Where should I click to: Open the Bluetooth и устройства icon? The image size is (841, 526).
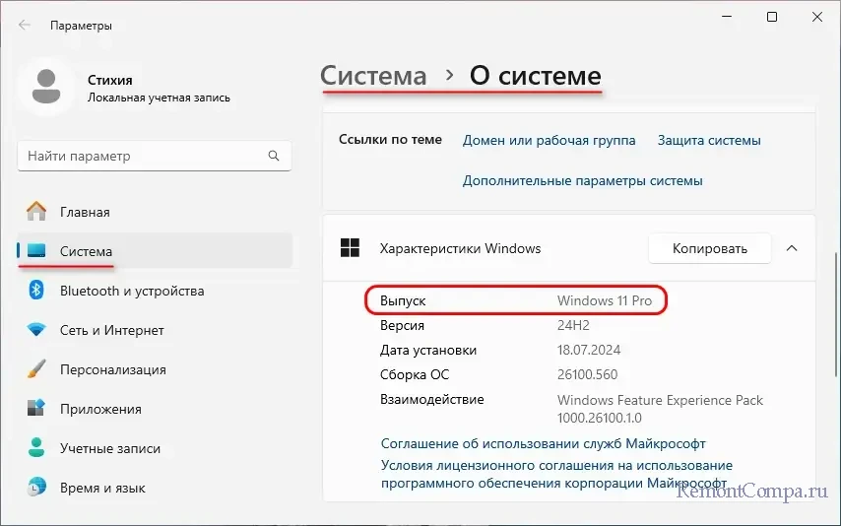(x=36, y=291)
